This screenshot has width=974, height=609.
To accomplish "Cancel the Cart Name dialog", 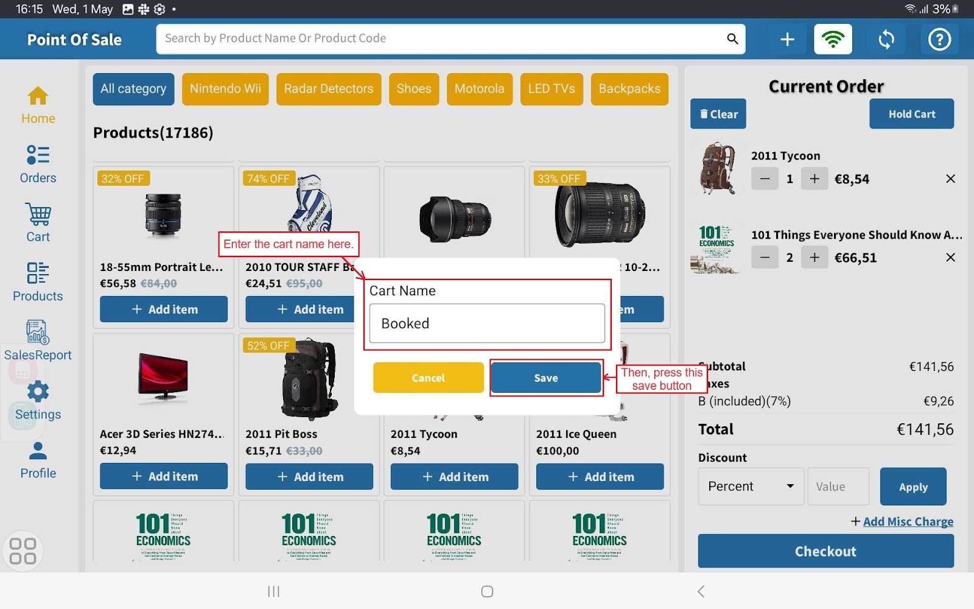I will (428, 378).
